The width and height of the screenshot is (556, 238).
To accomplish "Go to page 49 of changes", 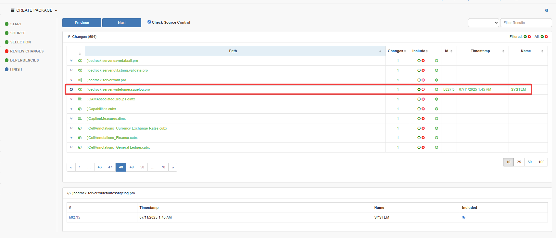I will click(x=132, y=167).
